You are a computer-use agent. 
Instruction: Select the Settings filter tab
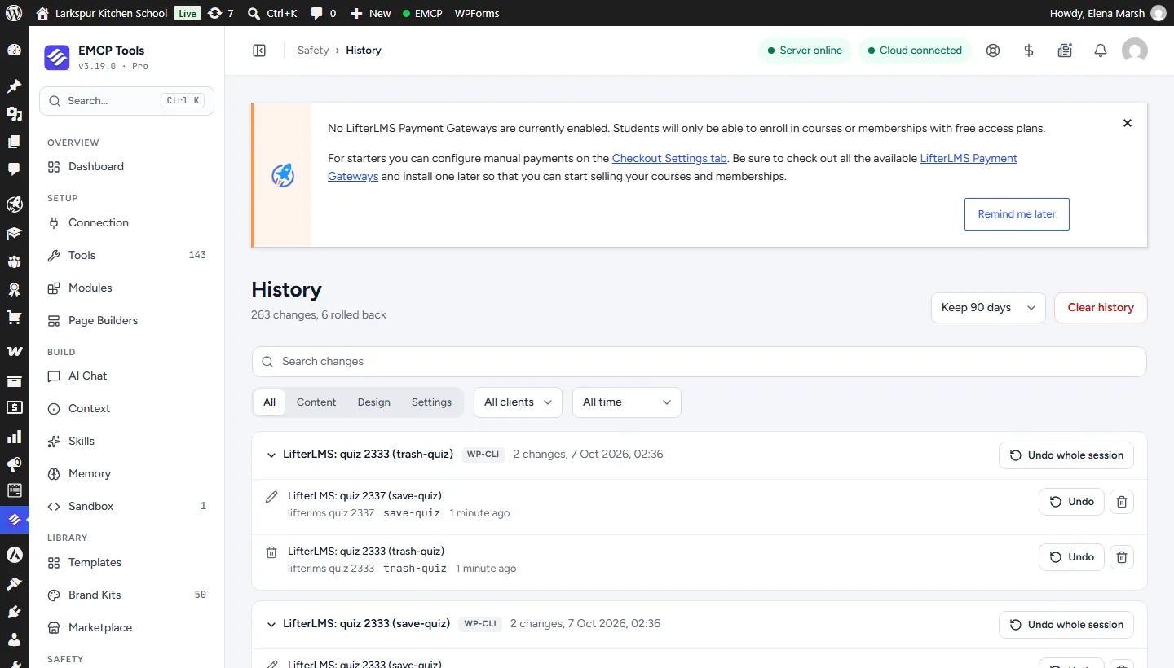point(431,402)
